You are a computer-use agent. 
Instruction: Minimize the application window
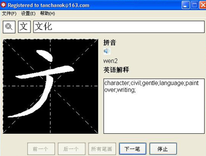185,5
